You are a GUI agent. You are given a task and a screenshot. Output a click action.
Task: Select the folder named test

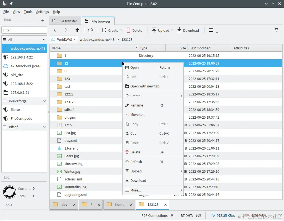point(67,86)
